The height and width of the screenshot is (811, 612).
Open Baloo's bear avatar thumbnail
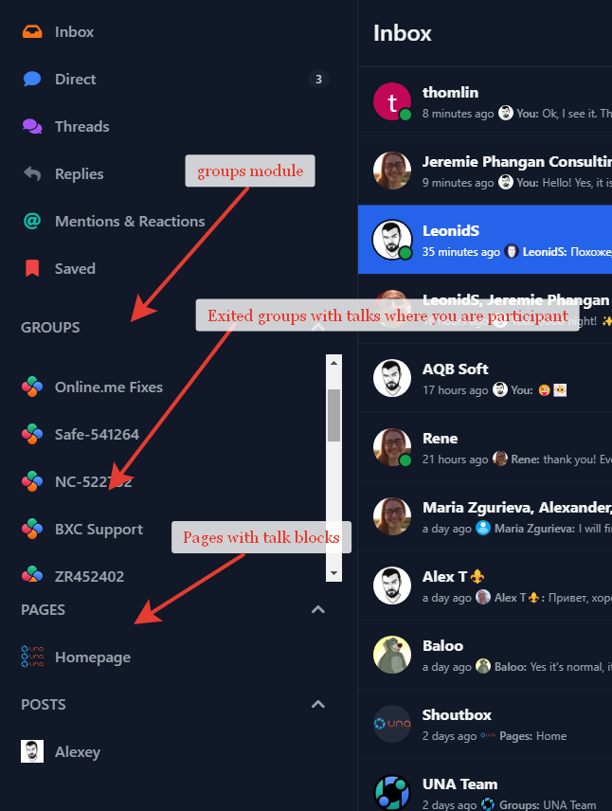click(391, 655)
